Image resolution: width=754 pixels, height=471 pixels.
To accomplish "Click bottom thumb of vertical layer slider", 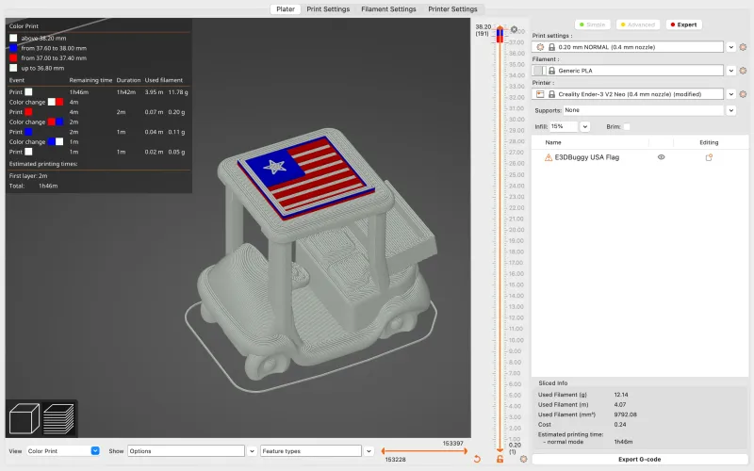I will tap(500, 449).
